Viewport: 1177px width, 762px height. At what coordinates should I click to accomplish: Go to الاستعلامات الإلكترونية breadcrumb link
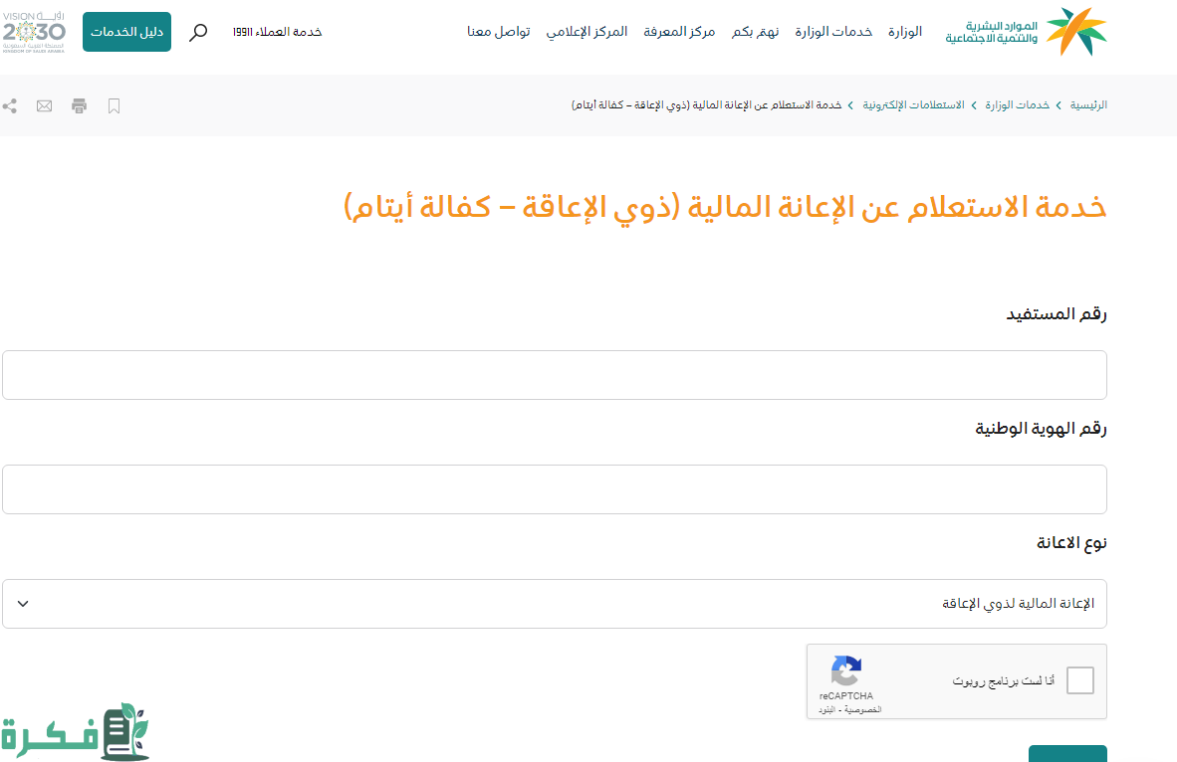[x=913, y=105]
